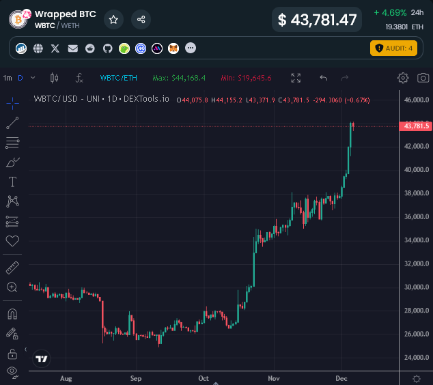Select the trend line drawing tool
Image resolution: width=433 pixels, height=385 pixels.
[12, 123]
